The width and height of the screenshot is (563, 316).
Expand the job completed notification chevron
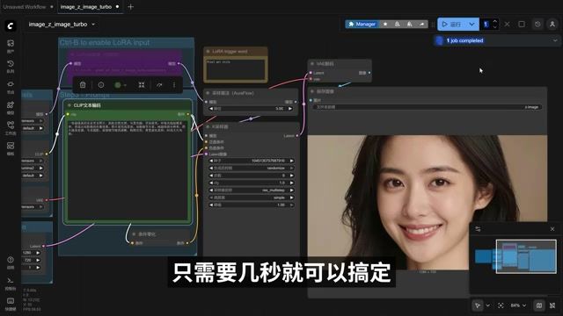[555, 40]
